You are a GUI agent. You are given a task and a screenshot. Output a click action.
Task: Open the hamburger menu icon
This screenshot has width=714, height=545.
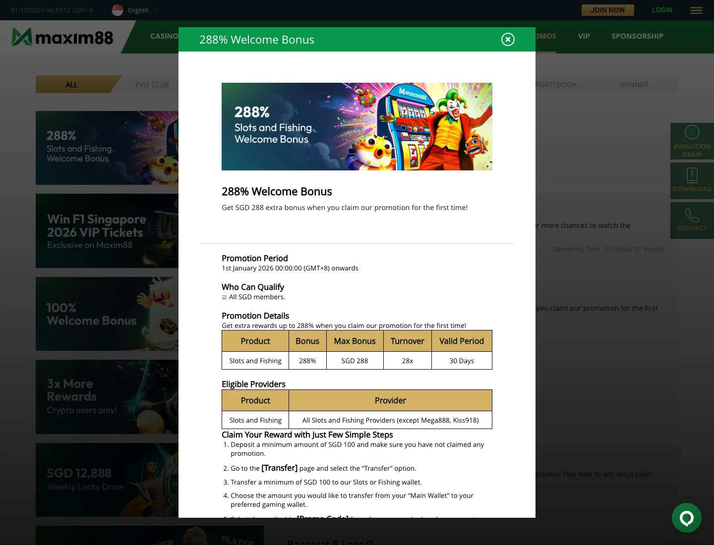[x=696, y=10]
